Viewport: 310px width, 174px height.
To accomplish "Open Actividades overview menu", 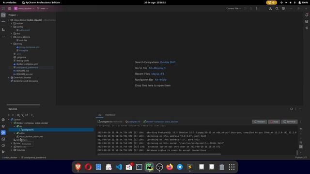I will pyautogui.click(x=10, y=2).
